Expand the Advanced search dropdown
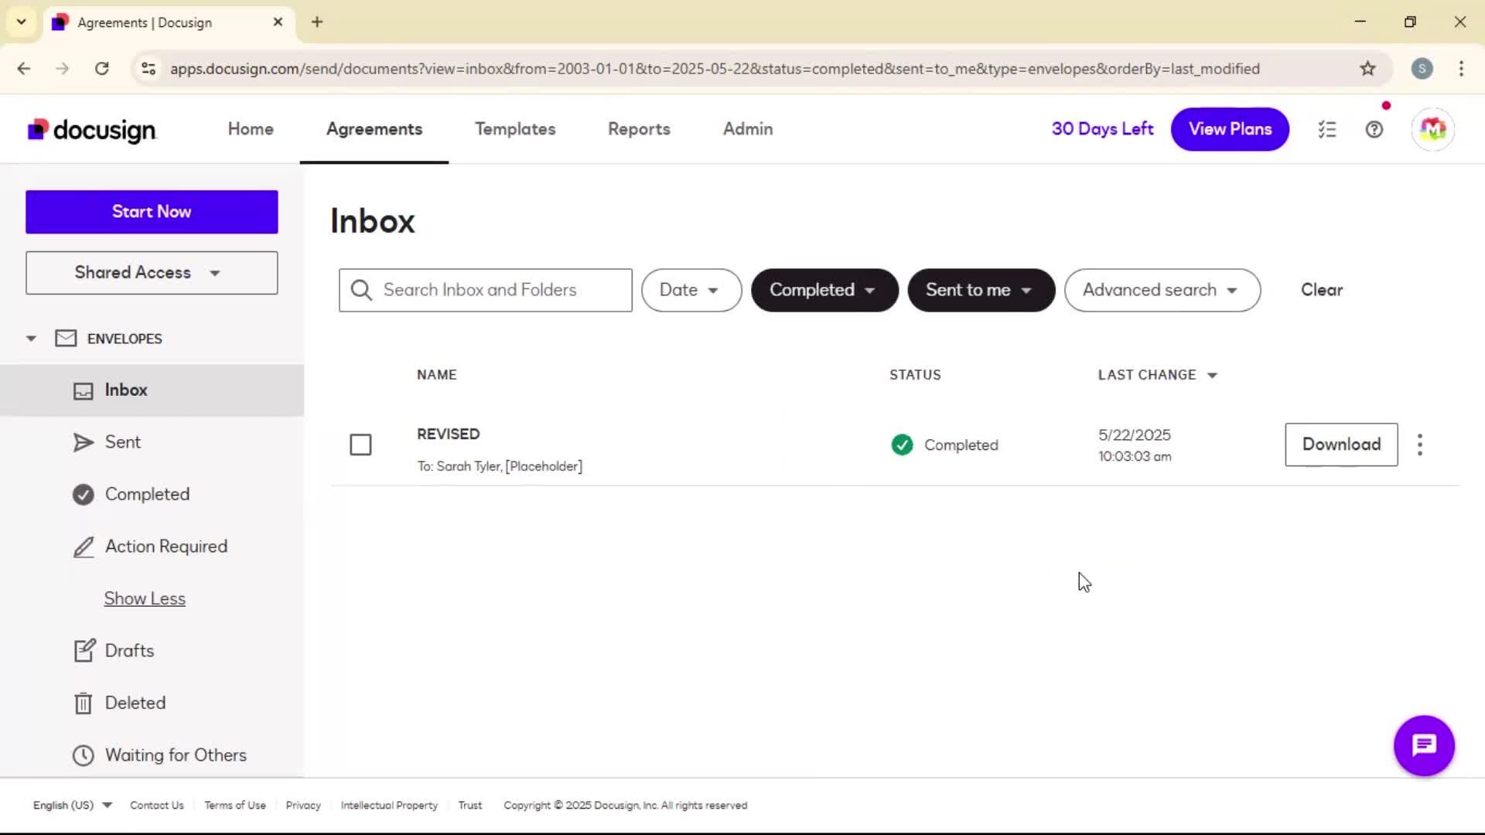 coord(1162,290)
